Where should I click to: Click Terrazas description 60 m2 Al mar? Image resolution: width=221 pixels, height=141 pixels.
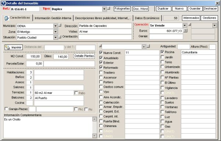(x=54, y=93)
